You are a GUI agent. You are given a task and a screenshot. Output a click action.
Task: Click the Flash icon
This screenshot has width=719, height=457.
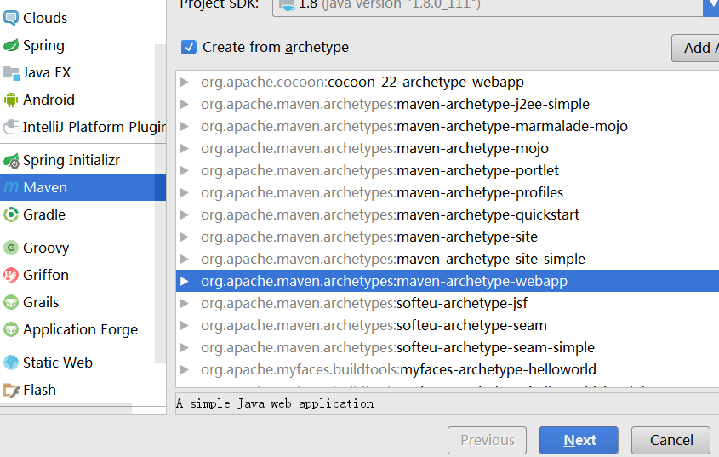pos(10,390)
